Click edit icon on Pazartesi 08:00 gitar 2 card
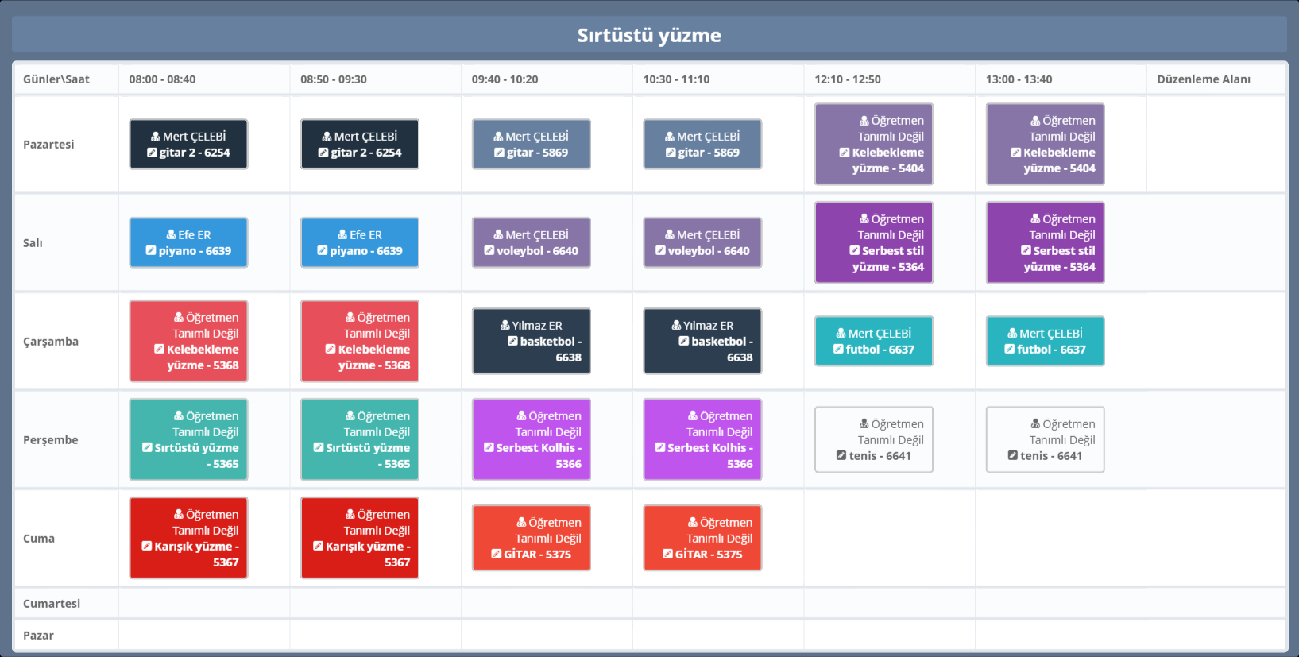1299x657 pixels. 152,153
